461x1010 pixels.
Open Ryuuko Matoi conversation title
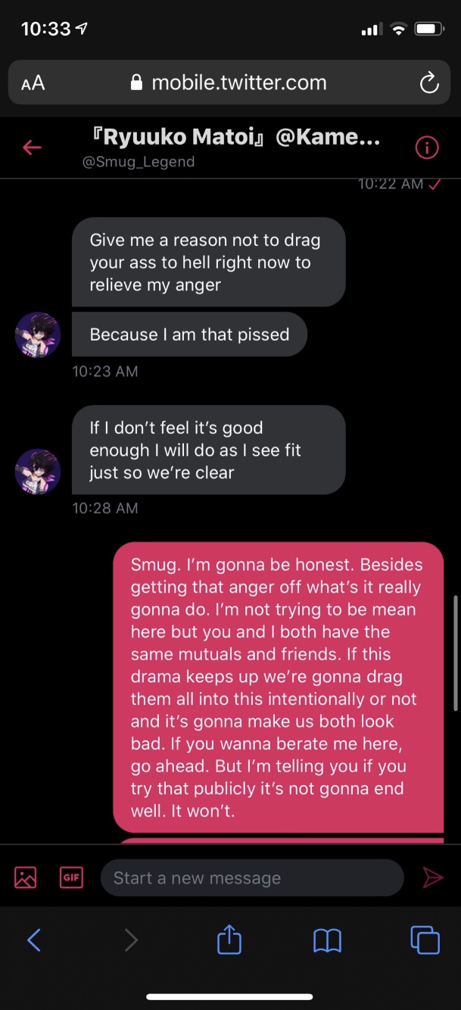(x=235, y=137)
